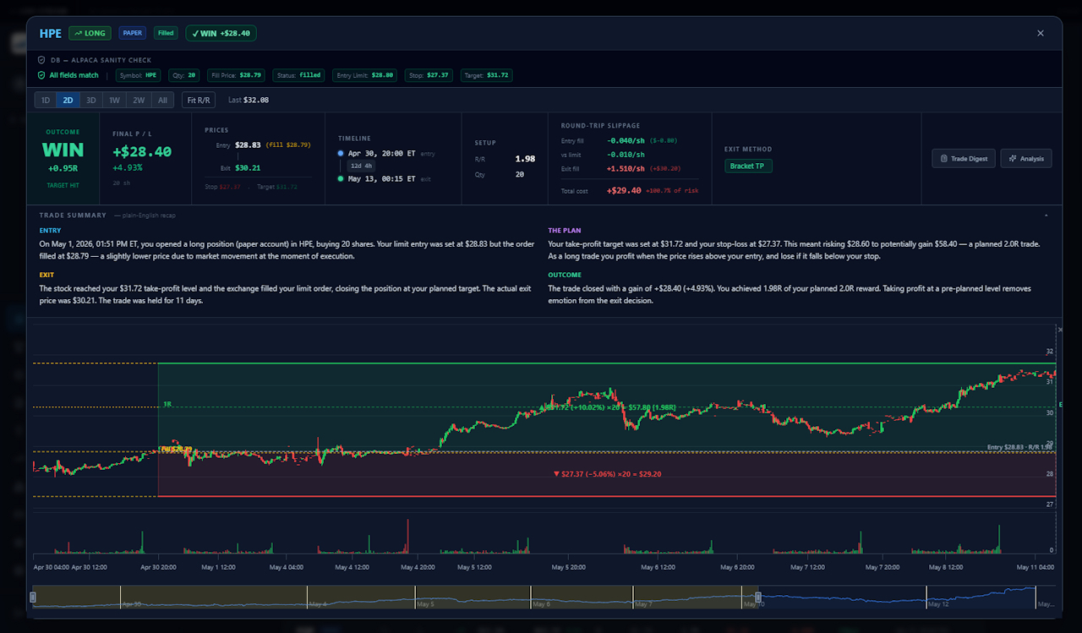
Task: Click the shield check icon beside All fields match
Action: (x=41, y=75)
